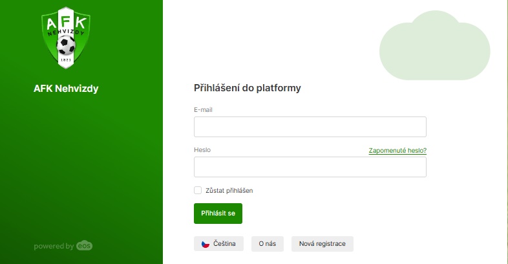Screen dimensions: 508x264
Task: Tick the Zůstat přihlášen checkbox
Action: tap(198, 190)
